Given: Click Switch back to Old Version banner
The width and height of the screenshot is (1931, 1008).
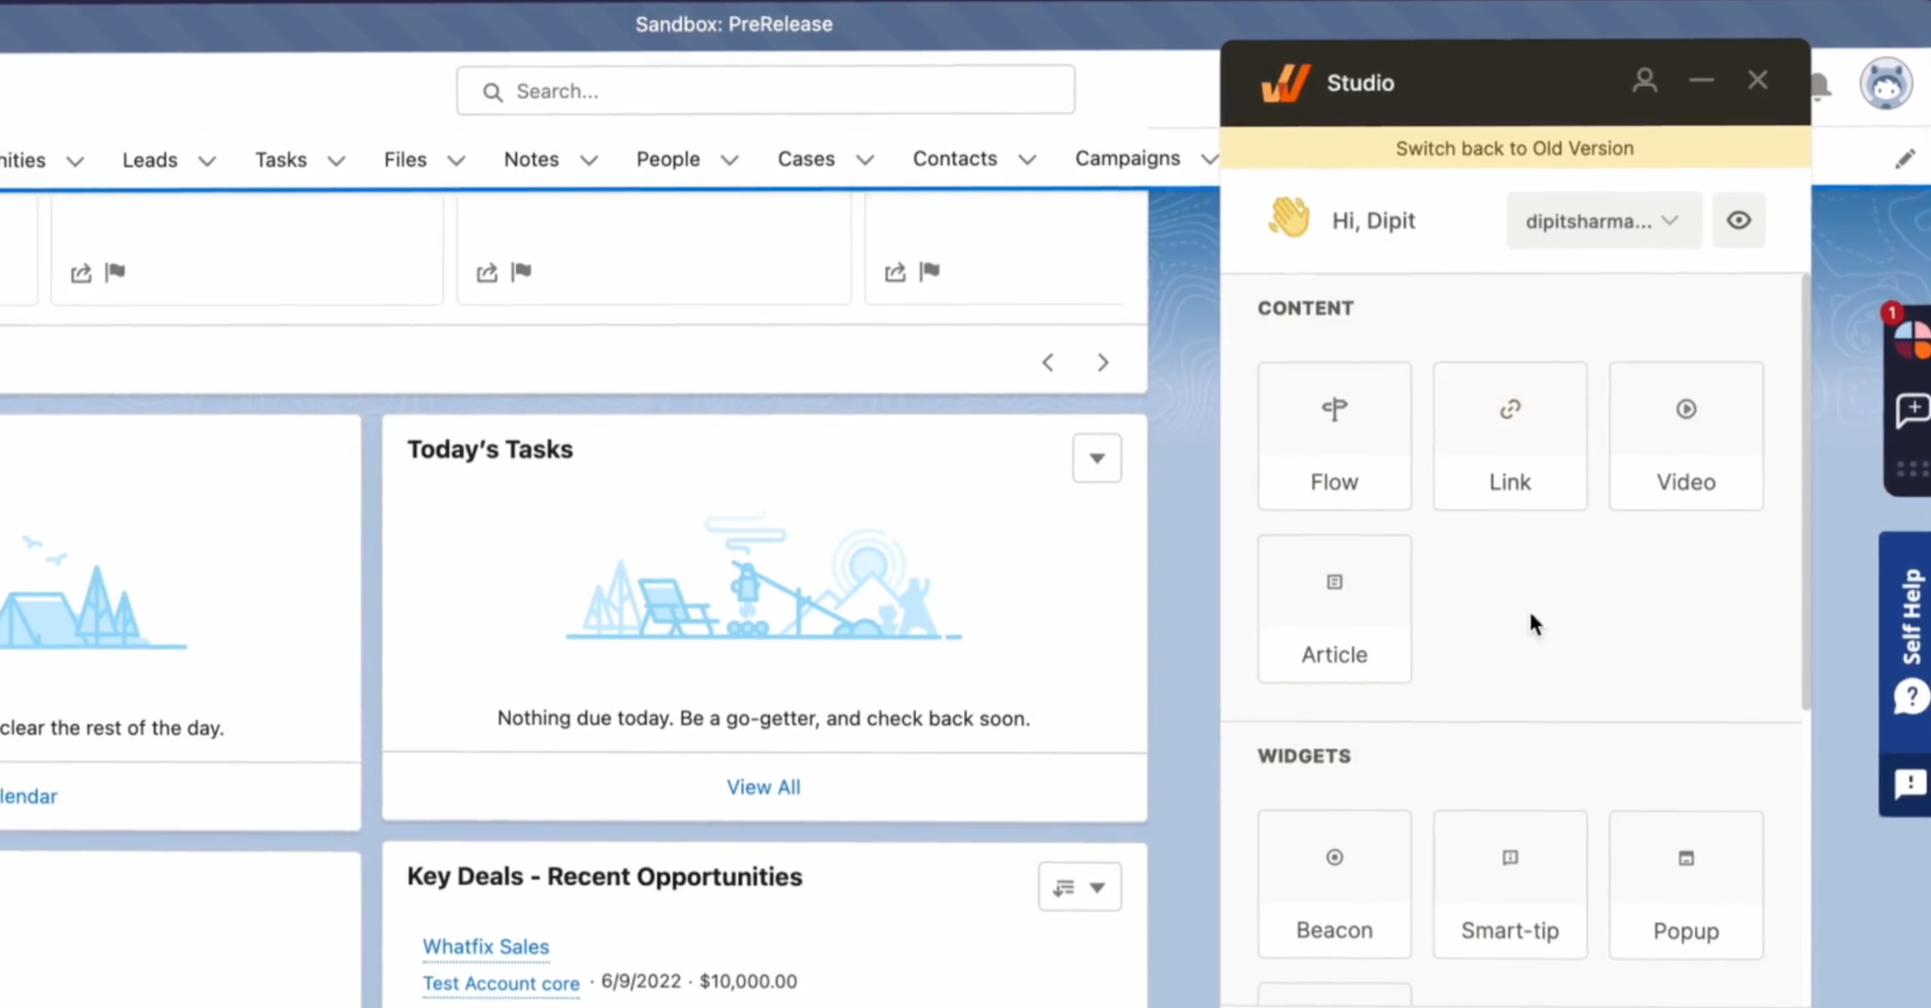Looking at the screenshot, I should [1515, 148].
